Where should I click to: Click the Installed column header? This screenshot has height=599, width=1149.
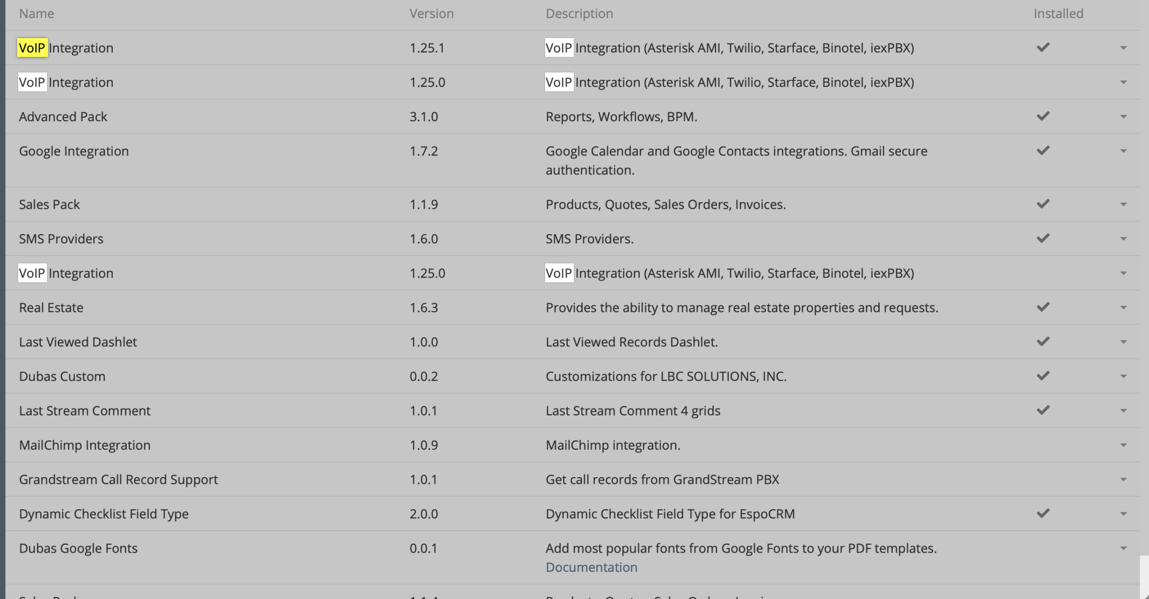1058,14
